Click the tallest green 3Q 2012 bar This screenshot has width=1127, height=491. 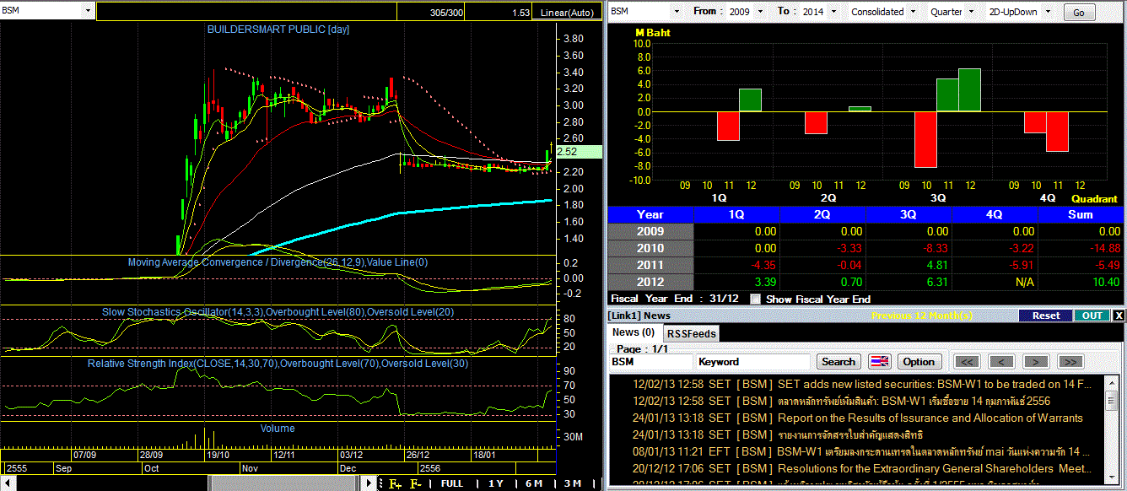click(x=969, y=90)
